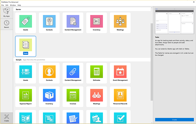Open the Sample Contacts app icon
Image resolution: width=196 pixels, height=124 pixels.
pos(49,72)
